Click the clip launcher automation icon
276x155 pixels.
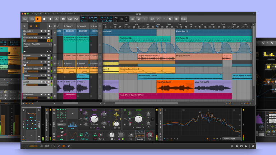pyautogui.click(x=76, y=19)
